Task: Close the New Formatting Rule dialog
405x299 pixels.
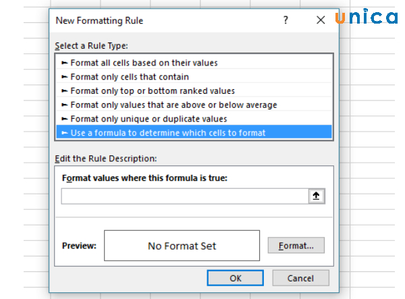Action: pos(321,20)
